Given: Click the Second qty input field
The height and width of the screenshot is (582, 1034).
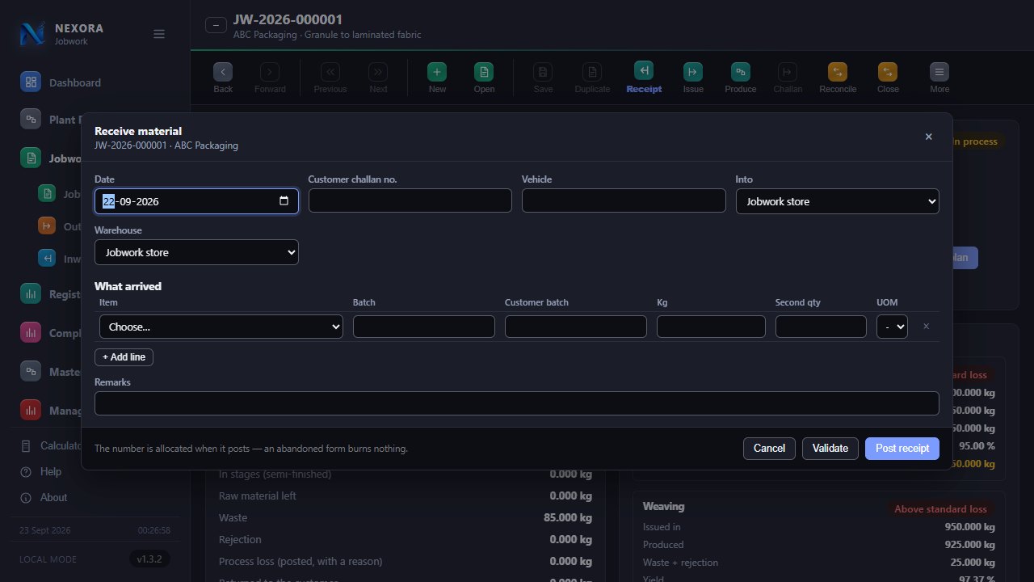Looking at the screenshot, I should [x=821, y=327].
